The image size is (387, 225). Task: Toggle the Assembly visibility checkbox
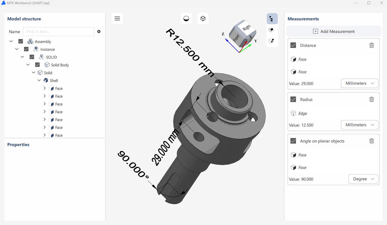(x=21, y=42)
